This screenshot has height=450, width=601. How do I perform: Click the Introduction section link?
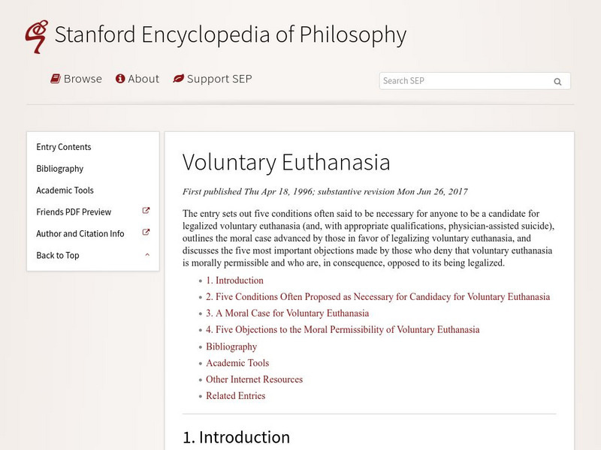click(x=237, y=280)
